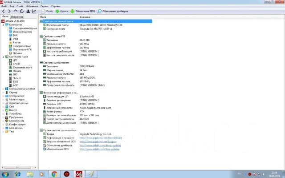Select the Тест tree item
Viewport: 285px width, 178px height.
[x=10, y=132]
